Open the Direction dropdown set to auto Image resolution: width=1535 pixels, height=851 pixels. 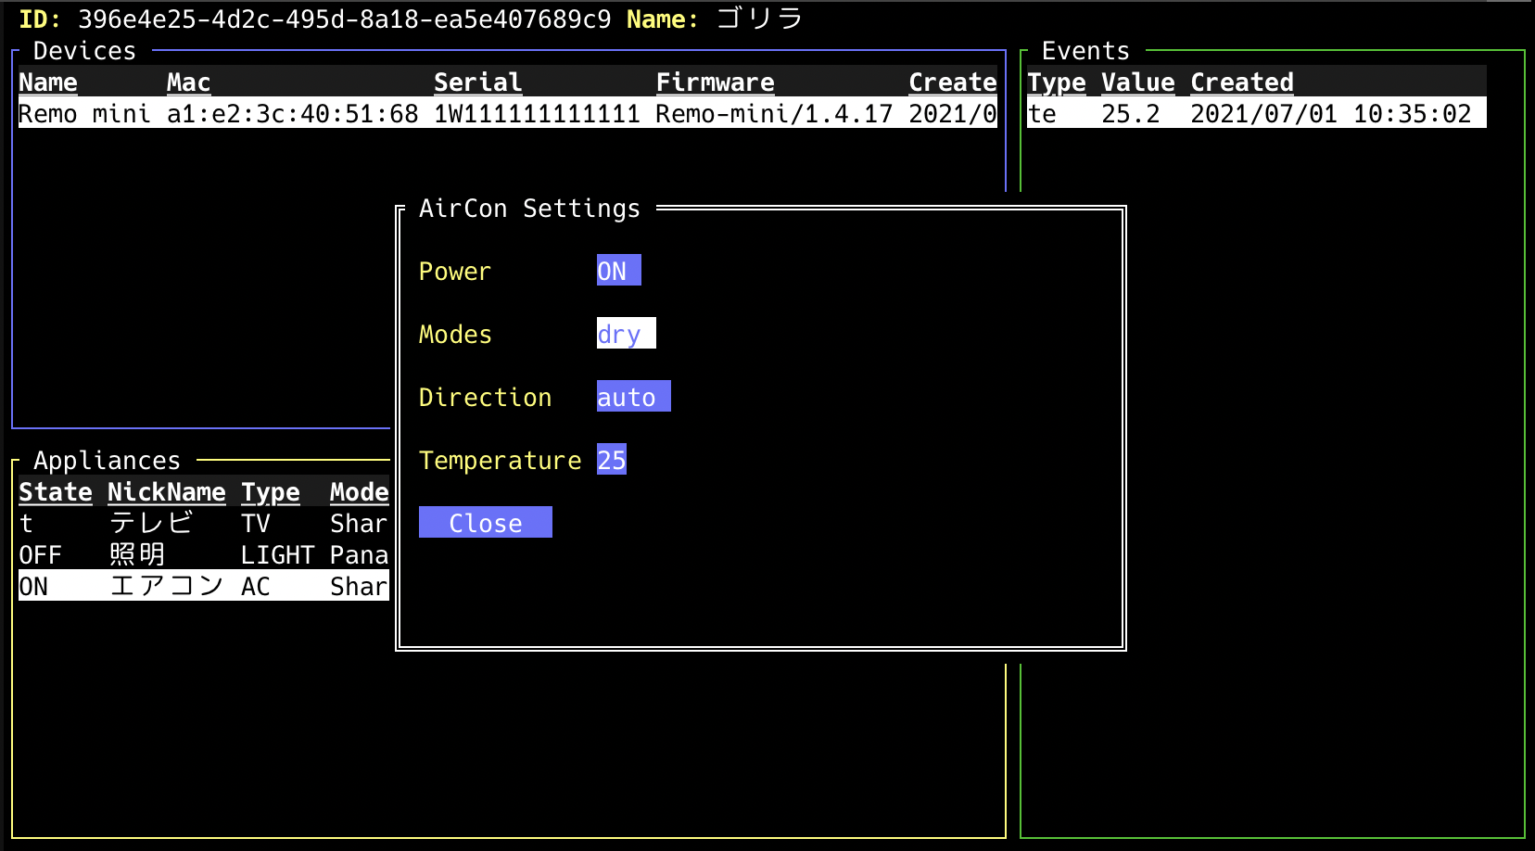click(x=633, y=397)
